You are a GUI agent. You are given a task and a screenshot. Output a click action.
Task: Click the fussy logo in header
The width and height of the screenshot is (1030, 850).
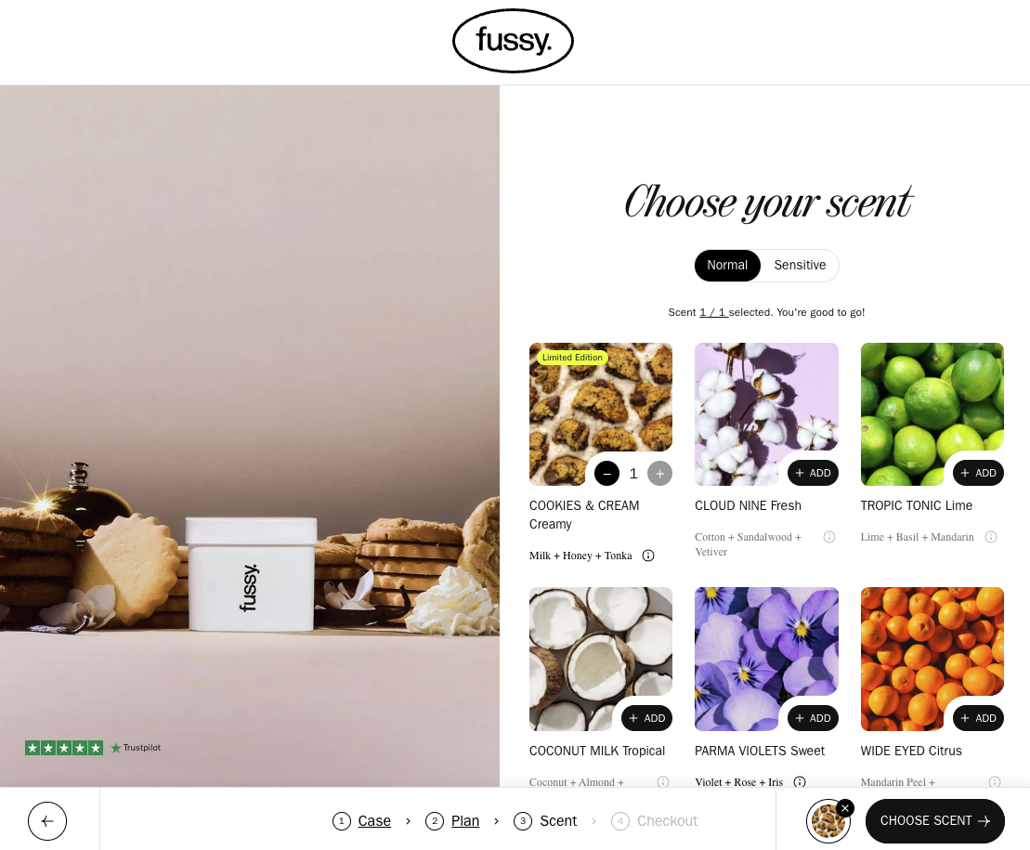click(x=513, y=41)
